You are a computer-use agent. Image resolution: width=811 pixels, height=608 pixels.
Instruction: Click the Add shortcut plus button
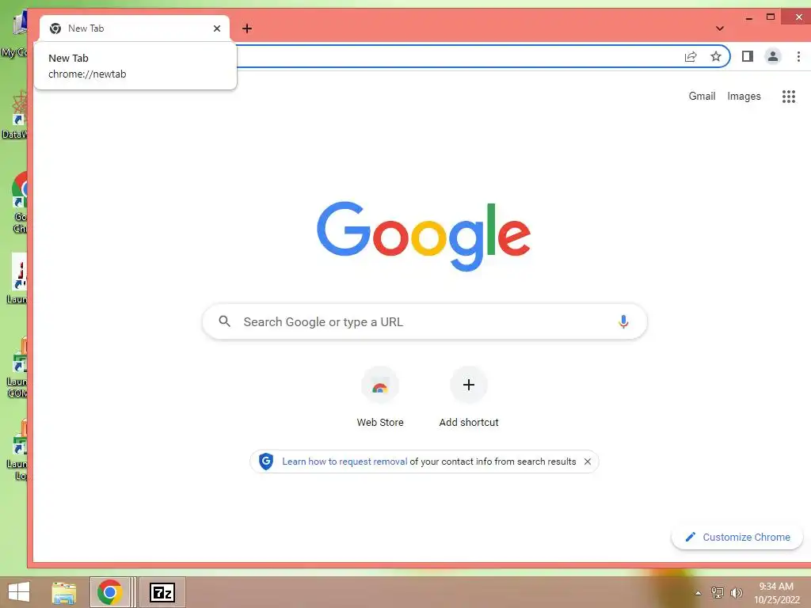pyautogui.click(x=469, y=385)
